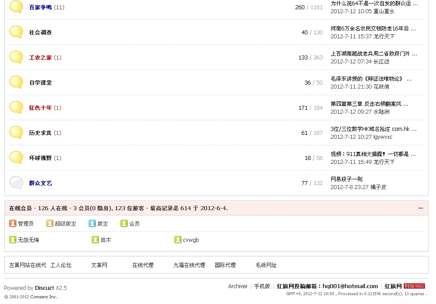This screenshot has width=436, height=304.
Task: Click the 无怨无悔 member avatar icon
Action: [x=13, y=240]
